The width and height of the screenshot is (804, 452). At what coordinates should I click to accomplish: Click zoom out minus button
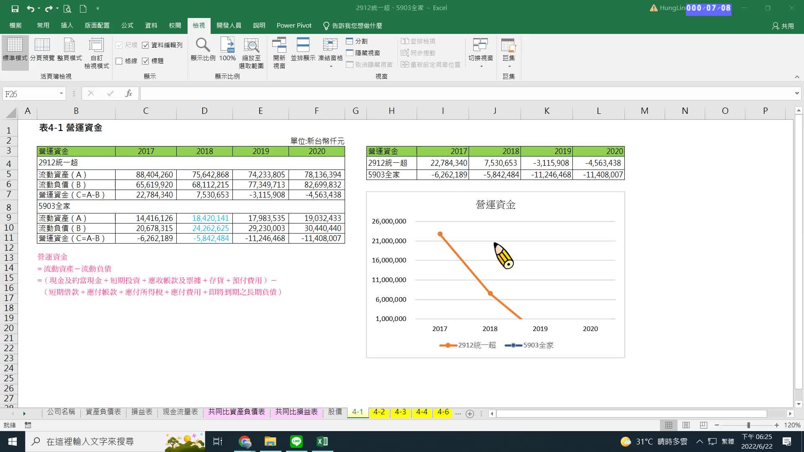coord(717,425)
